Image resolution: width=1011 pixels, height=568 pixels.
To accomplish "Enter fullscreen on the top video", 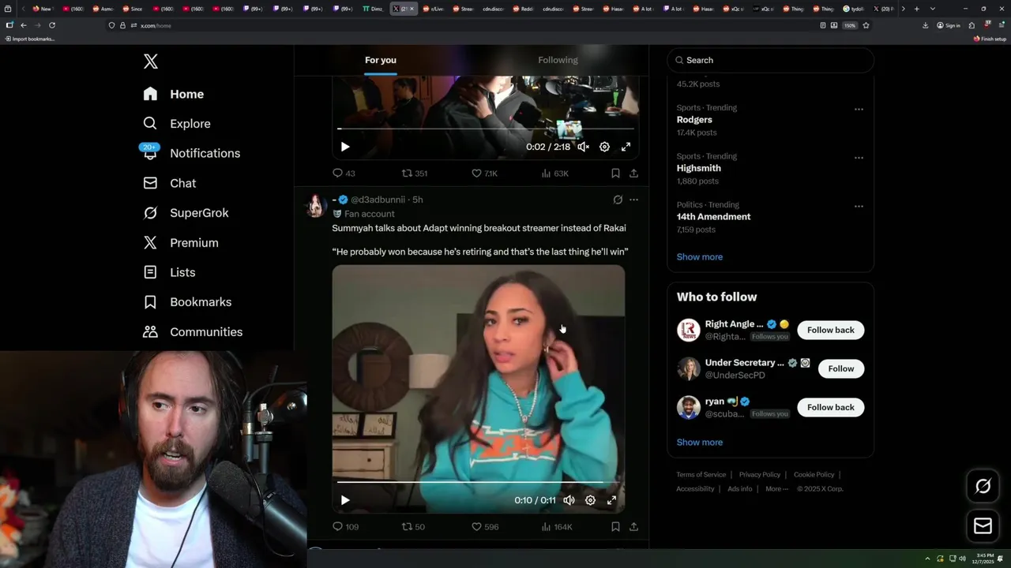I will pyautogui.click(x=626, y=147).
